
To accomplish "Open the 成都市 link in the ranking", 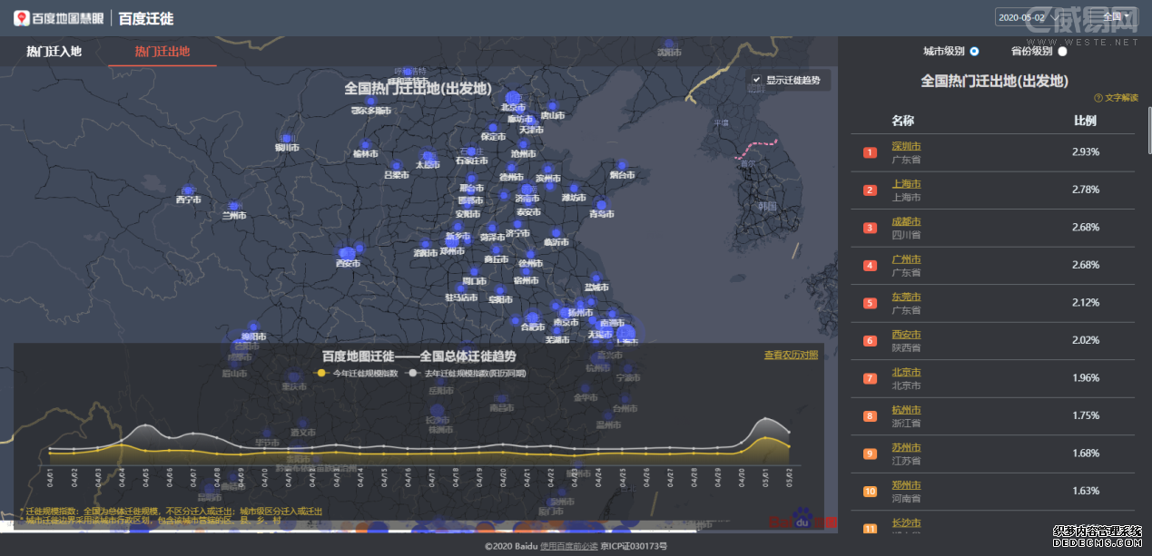I will [x=906, y=221].
